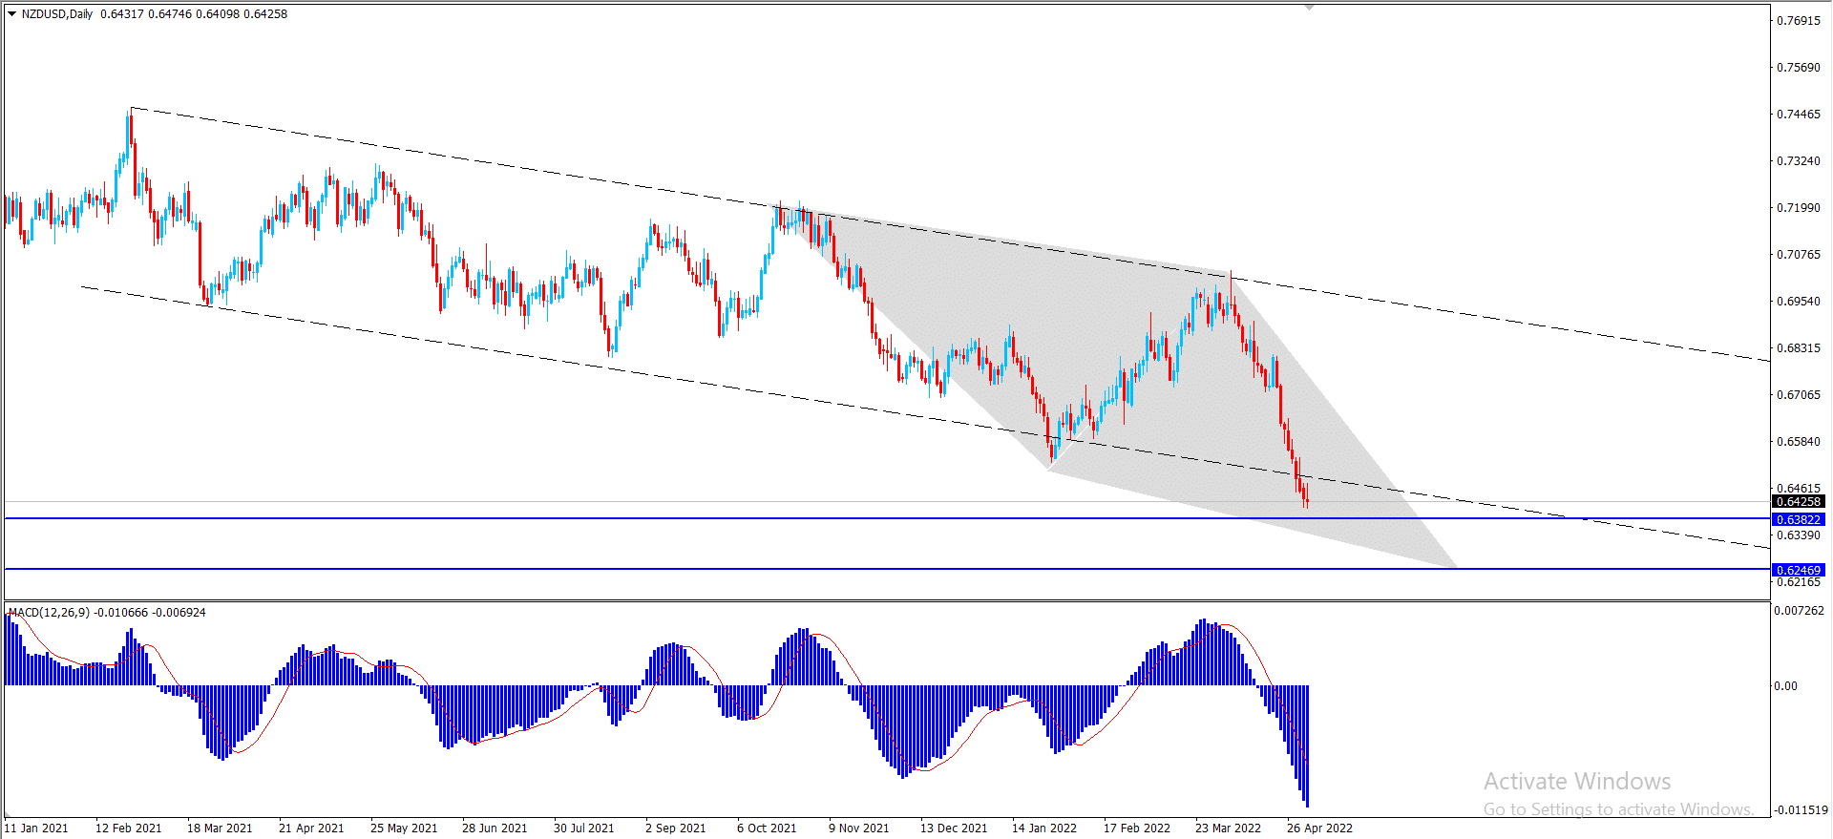
Task: Click the 0.76915 price axis label
Action: click(x=1799, y=20)
